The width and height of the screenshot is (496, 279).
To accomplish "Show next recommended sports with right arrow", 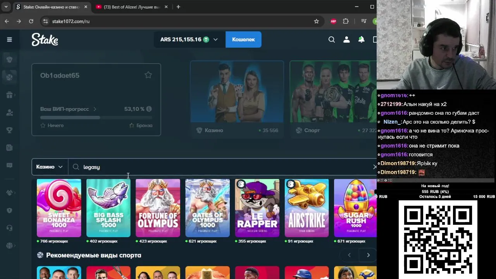I will pos(368,255).
